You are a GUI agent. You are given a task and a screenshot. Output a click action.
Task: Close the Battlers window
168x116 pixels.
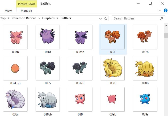pos(162,3)
